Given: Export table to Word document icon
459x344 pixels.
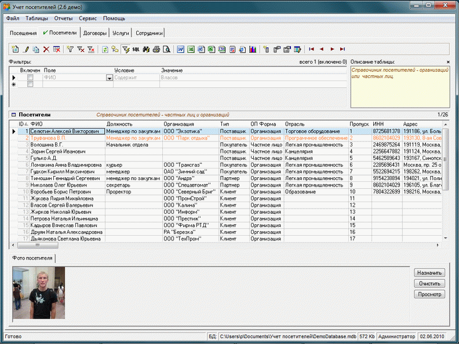Looking at the screenshot, I should (180, 49).
